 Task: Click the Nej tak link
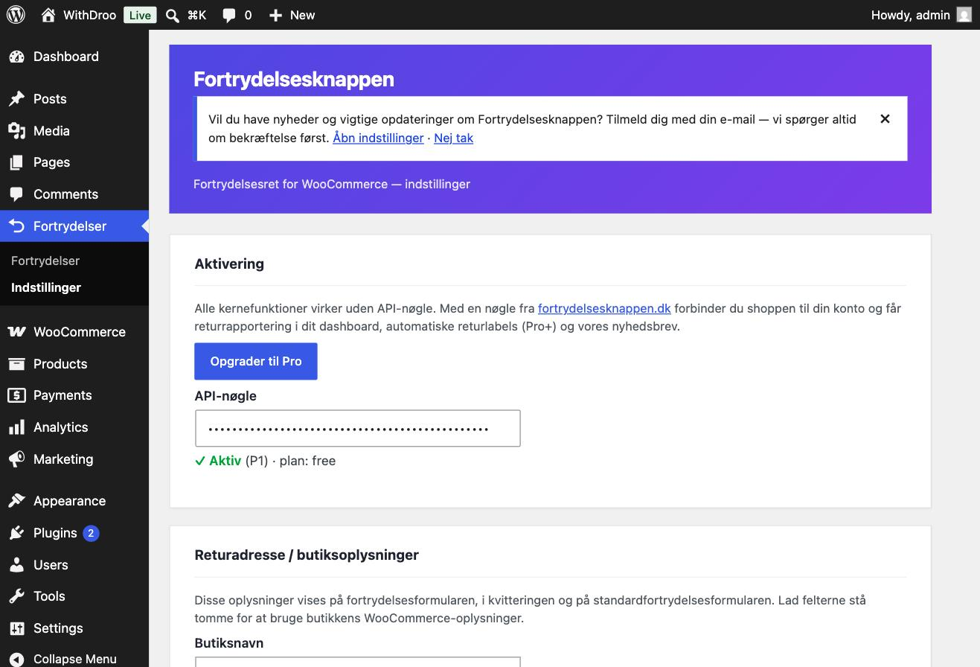click(453, 138)
